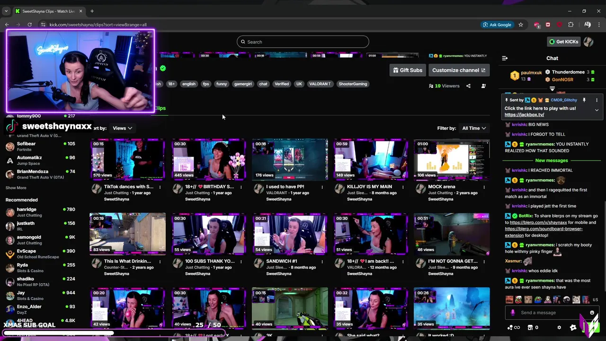Share the channel via share icon
Image resolution: width=606 pixels, height=341 pixels.
(x=468, y=86)
